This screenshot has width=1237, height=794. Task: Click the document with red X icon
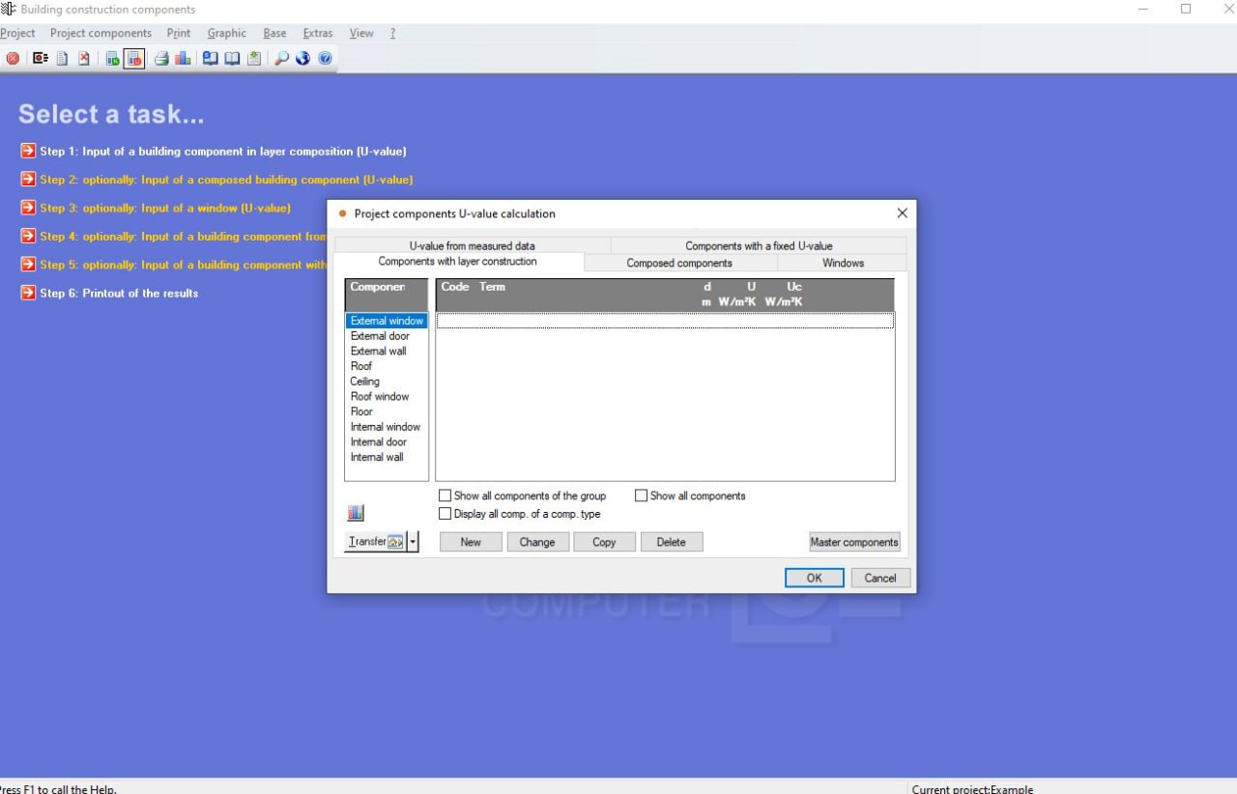point(84,59)
